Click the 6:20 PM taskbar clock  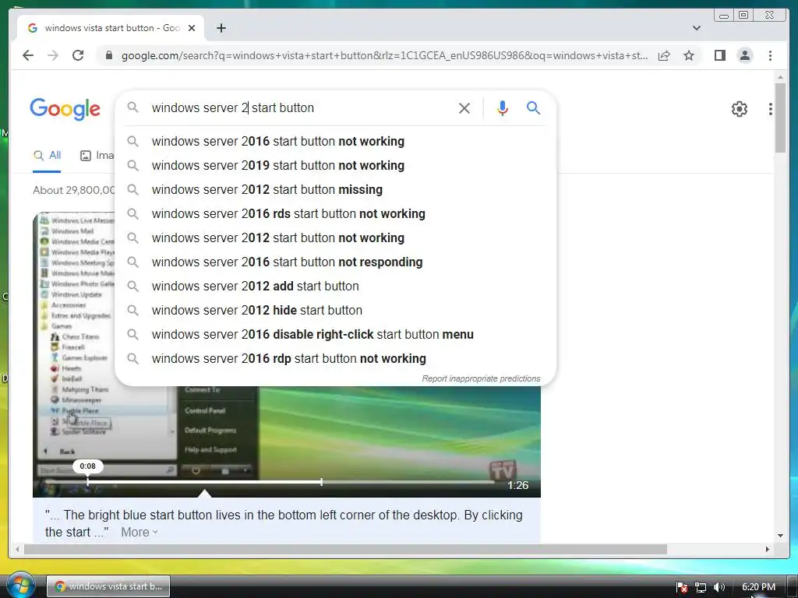758,587
